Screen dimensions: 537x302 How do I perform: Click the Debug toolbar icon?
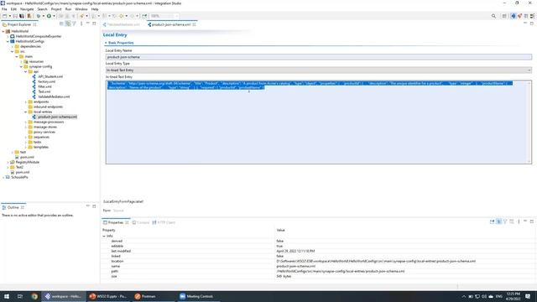tap(39, 16)
